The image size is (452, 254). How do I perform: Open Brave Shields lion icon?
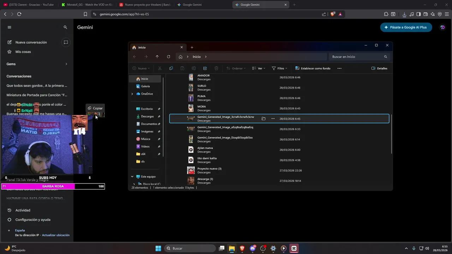point(333,14)
